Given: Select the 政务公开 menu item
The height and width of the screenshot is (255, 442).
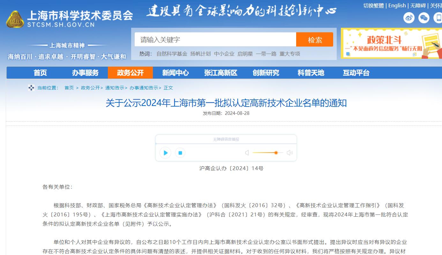Looking at the screenshot, I should [130, 73].
